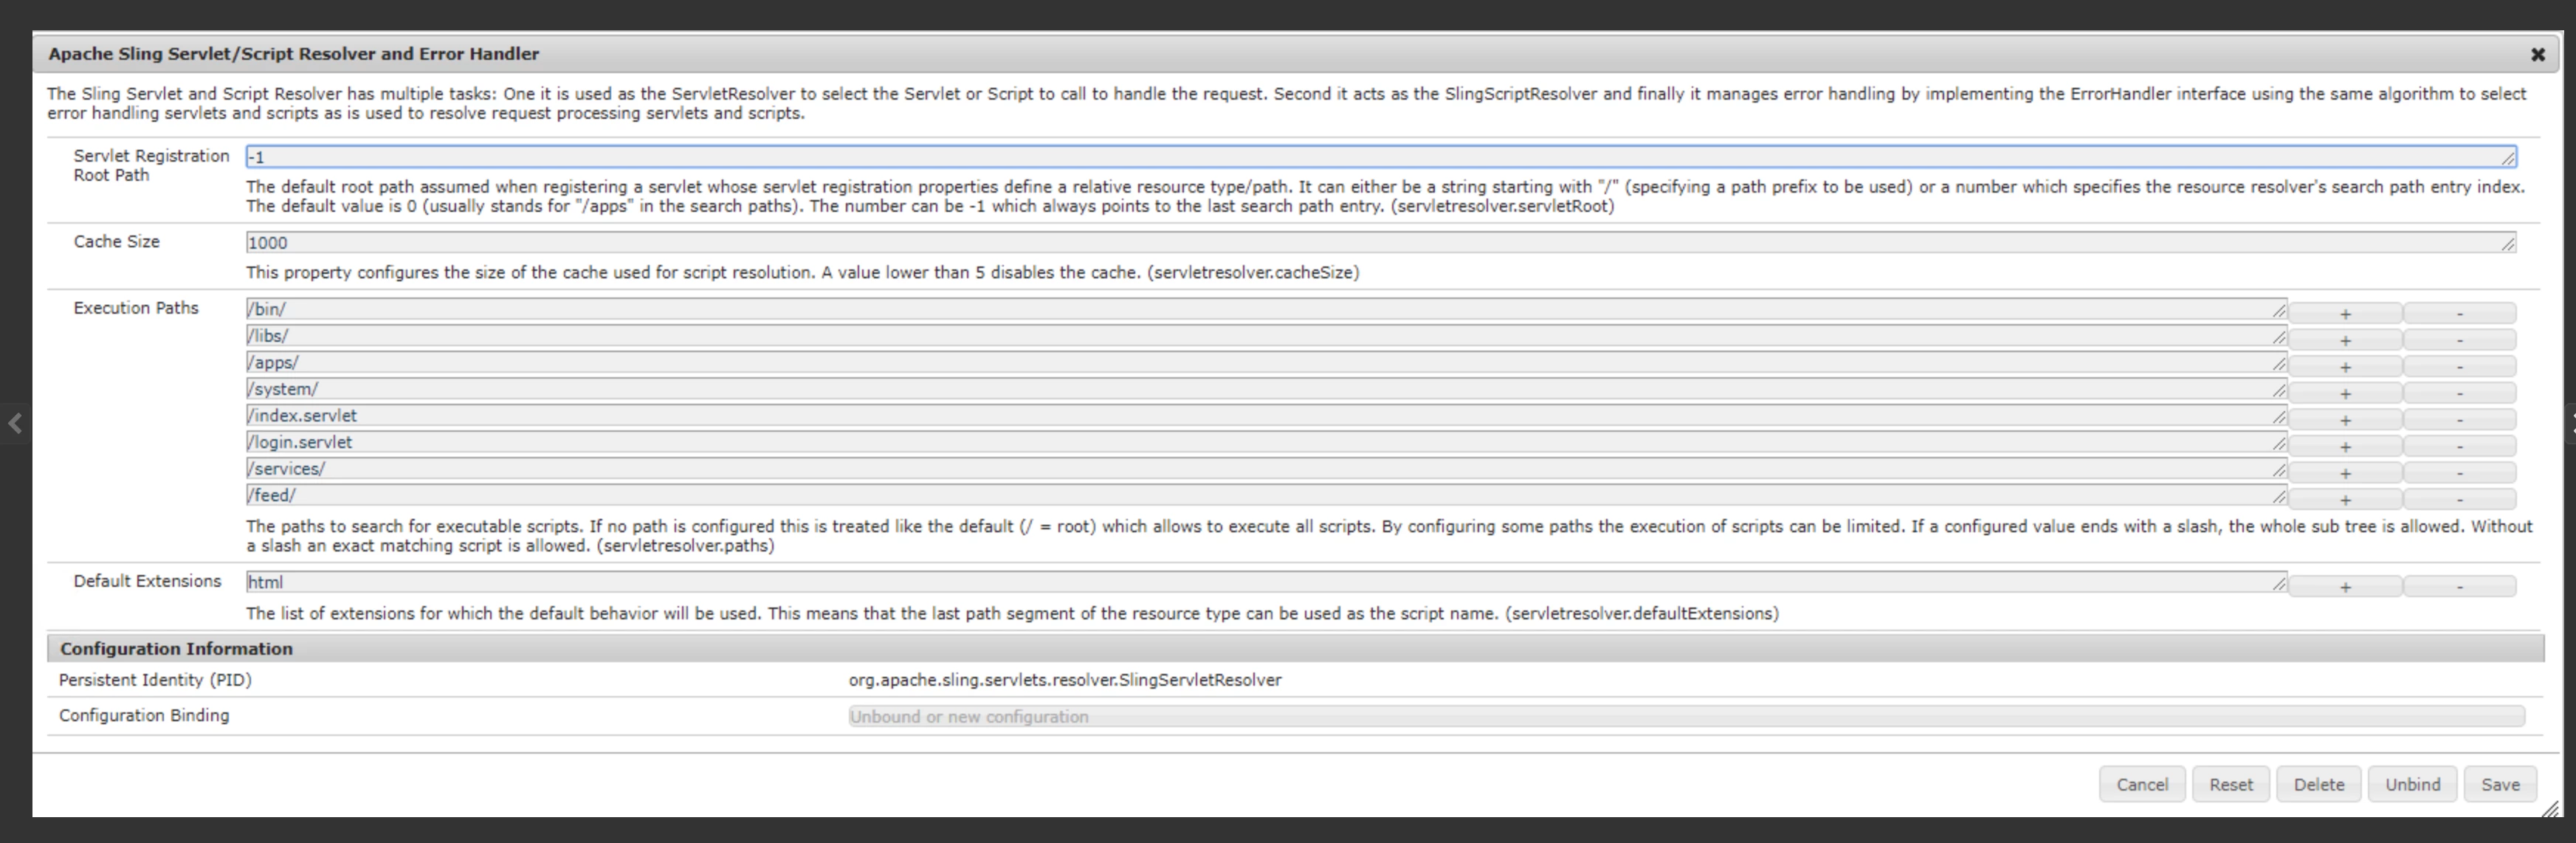
Task: Remove the html default extension entry
Action: 2459,587
